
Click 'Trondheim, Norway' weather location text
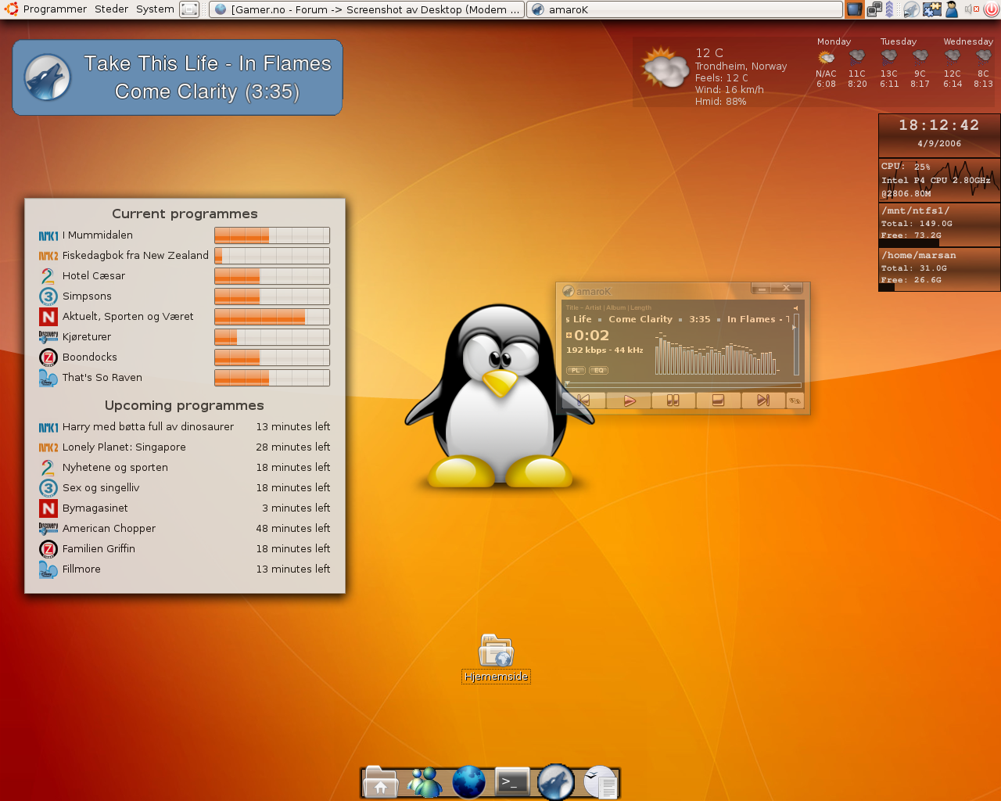click(x=741, y=66)
